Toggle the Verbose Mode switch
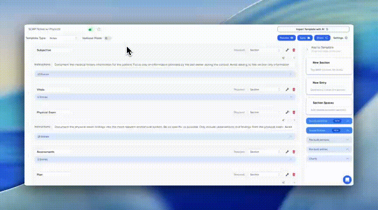The height and width of the screenshot is (210, 378). (108, 38)
